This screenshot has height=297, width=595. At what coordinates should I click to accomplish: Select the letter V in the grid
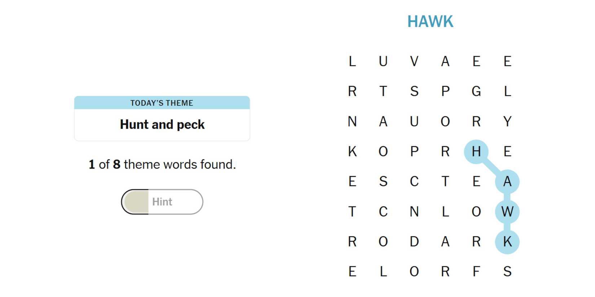coord(414,61)
